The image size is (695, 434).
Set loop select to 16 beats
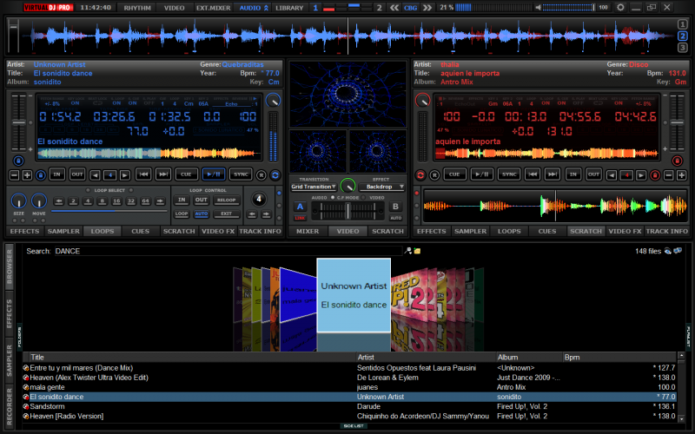pos(116,201)
